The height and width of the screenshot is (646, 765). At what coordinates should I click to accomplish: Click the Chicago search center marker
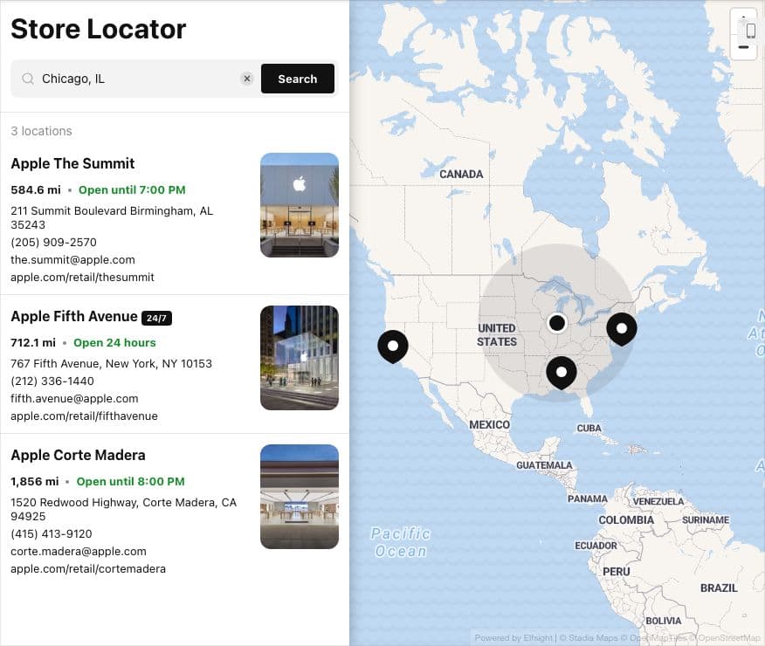pyautogui.click(x=556, y=323)
